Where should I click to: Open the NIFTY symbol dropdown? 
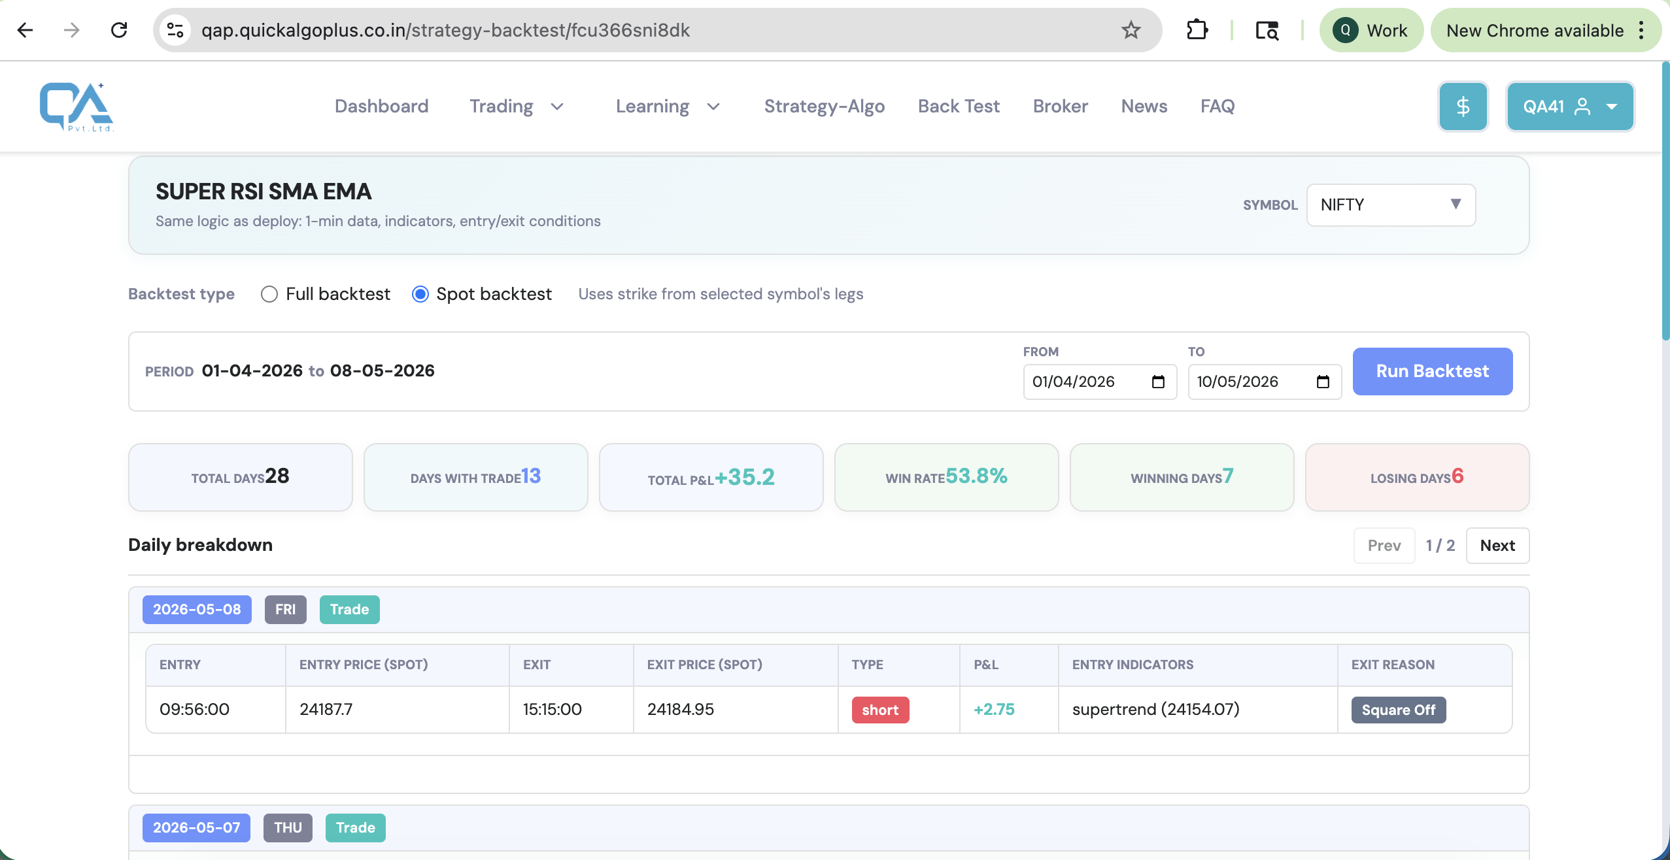point(1391,205)
